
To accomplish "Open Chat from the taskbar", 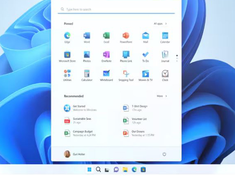I will pyautogui.click(x=116, y=169).
